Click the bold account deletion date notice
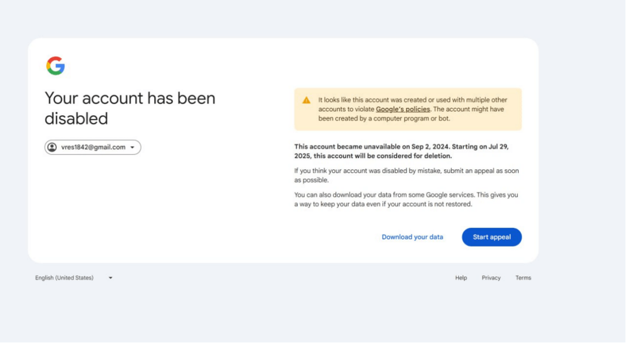This screenshot has width=626, height=343. coord(402,151)
